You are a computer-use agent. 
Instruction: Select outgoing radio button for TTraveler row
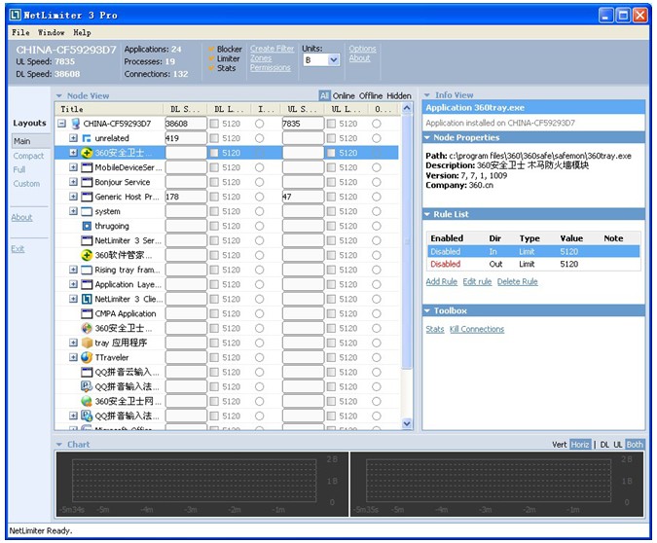pyautogui.click(x=377, y=357)
